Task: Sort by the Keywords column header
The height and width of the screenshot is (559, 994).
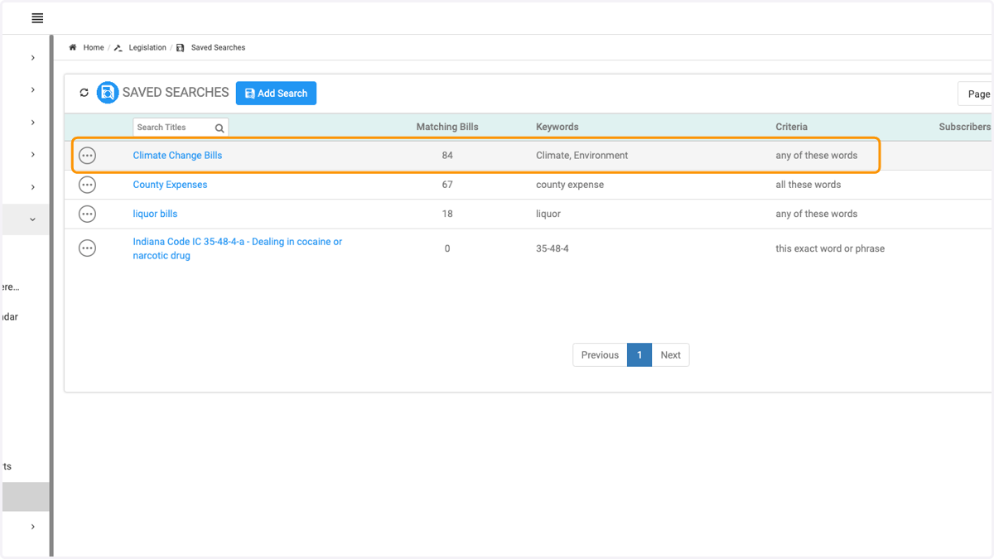Action: coord(557,128)
